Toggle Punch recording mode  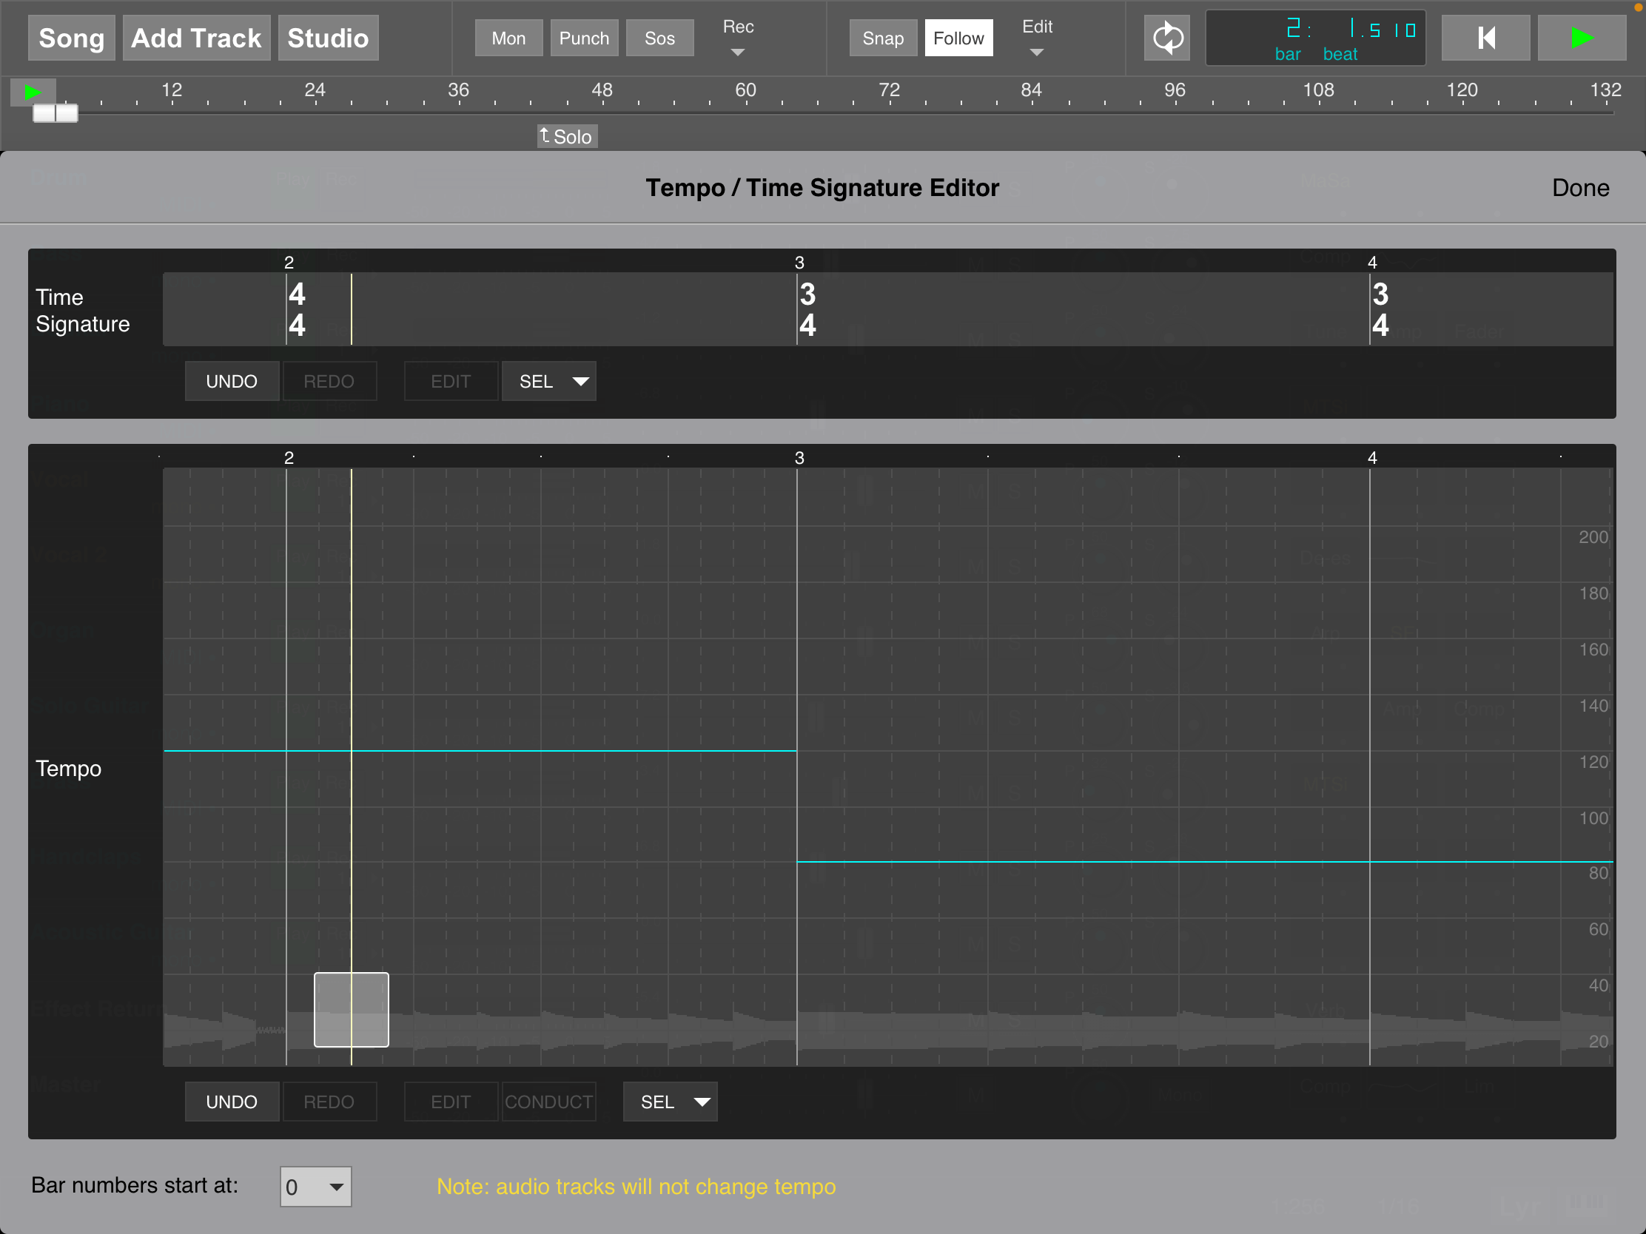click(584, 38)
